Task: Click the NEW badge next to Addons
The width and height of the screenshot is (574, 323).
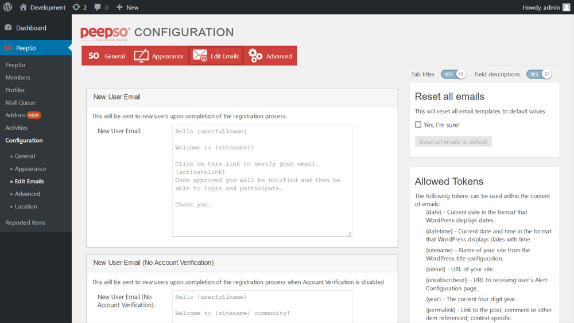Action: (34, 115)
